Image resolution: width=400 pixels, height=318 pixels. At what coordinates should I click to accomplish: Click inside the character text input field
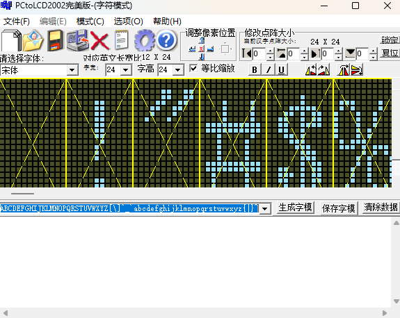coord(129,209)
